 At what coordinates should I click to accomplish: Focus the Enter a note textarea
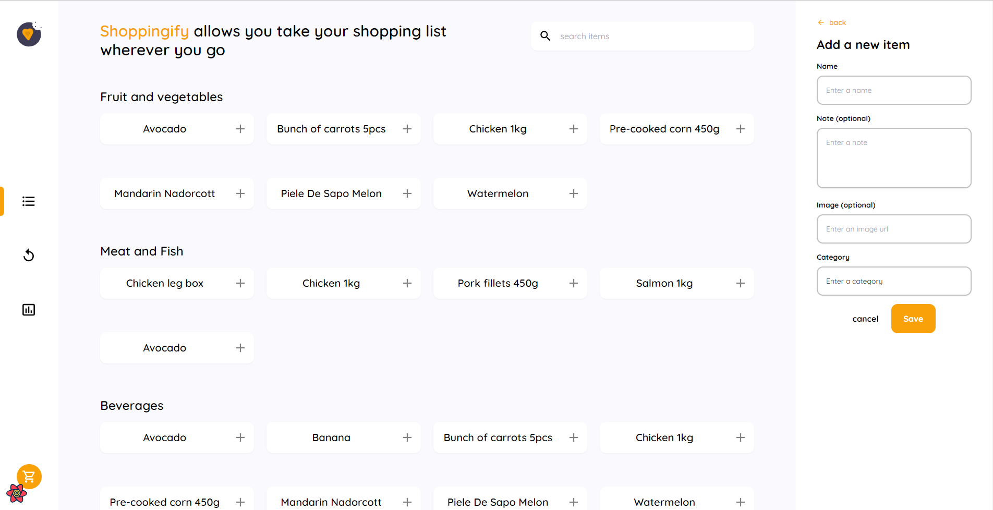pos(894,158)
